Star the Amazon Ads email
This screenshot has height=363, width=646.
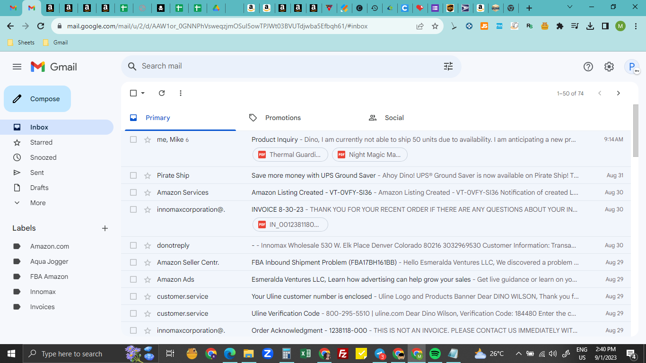[148, 279]
